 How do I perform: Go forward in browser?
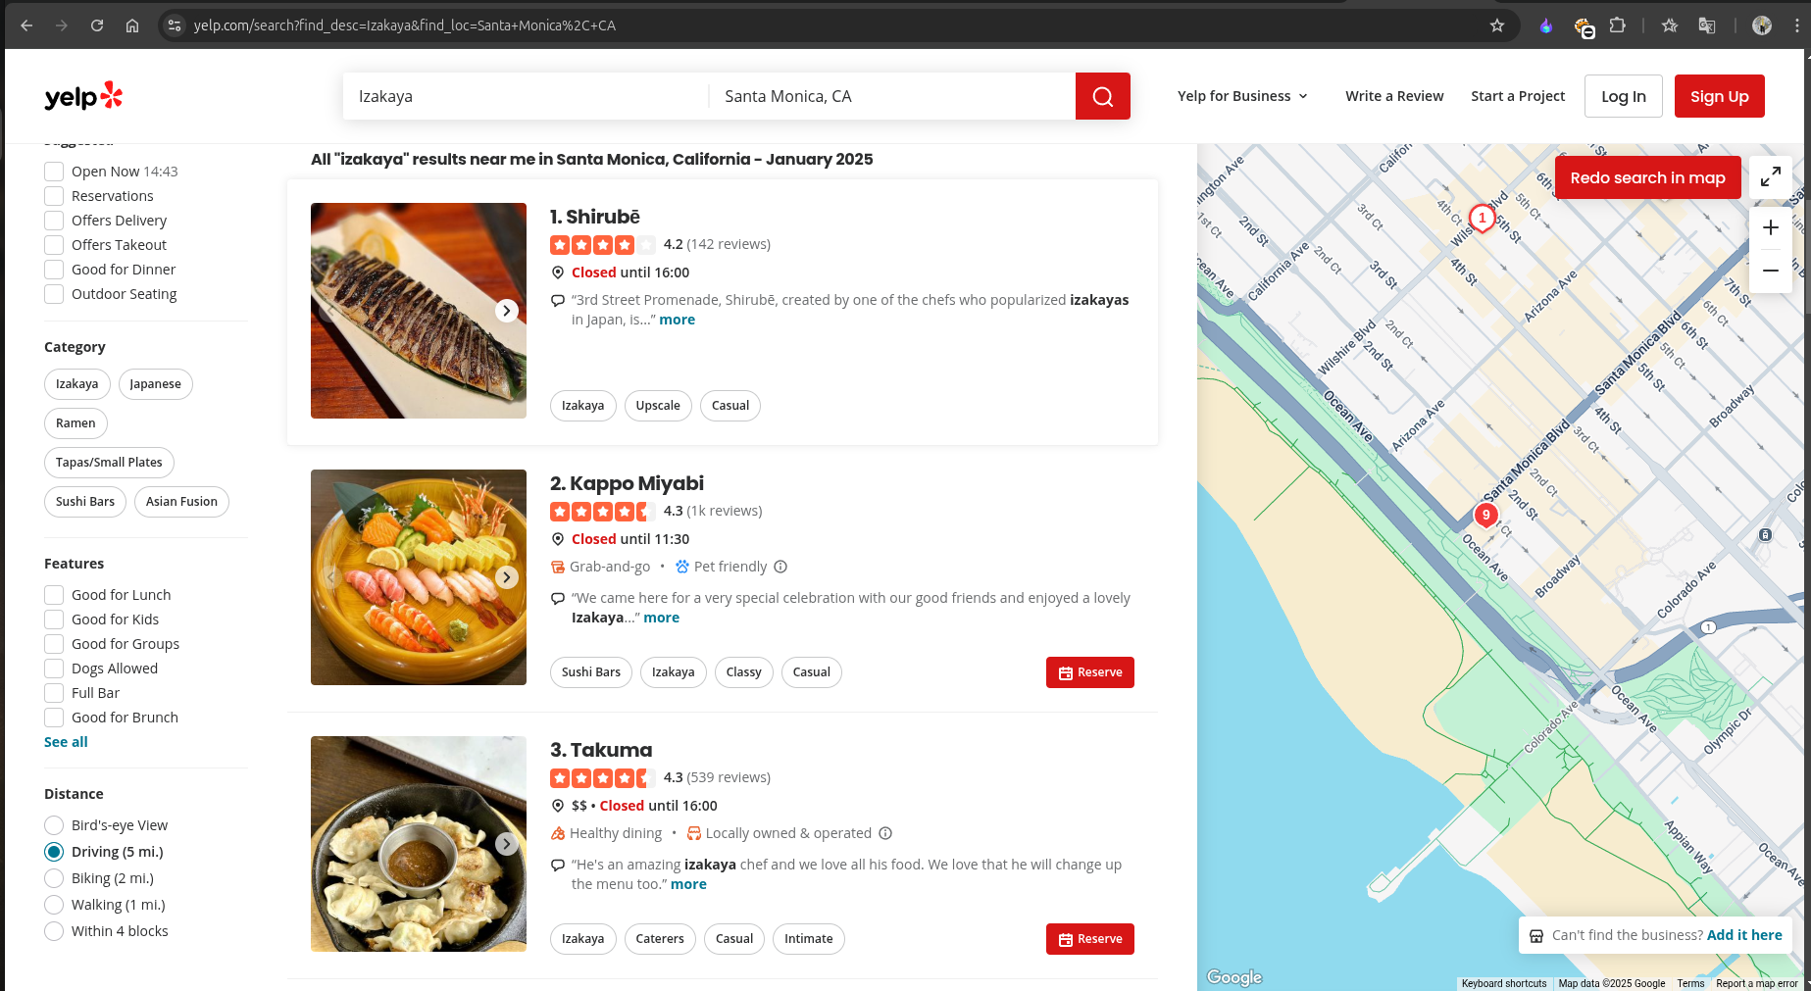click(62, 25)
